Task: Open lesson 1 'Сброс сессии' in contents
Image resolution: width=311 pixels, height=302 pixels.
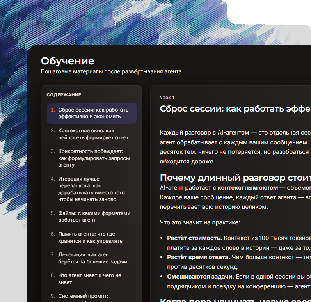Action: [x=92, y=113]
